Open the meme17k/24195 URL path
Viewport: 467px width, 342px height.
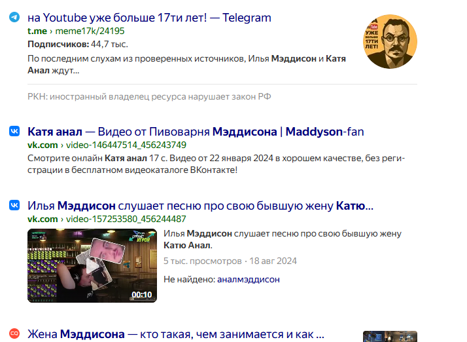(90, 31)
